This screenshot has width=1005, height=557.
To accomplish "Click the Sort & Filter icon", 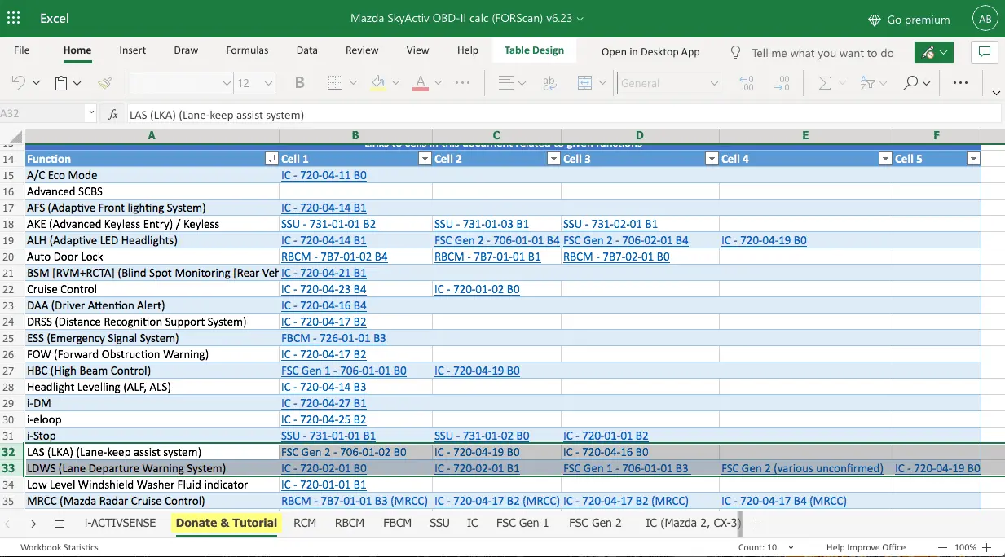I will (x=867, y=82).
